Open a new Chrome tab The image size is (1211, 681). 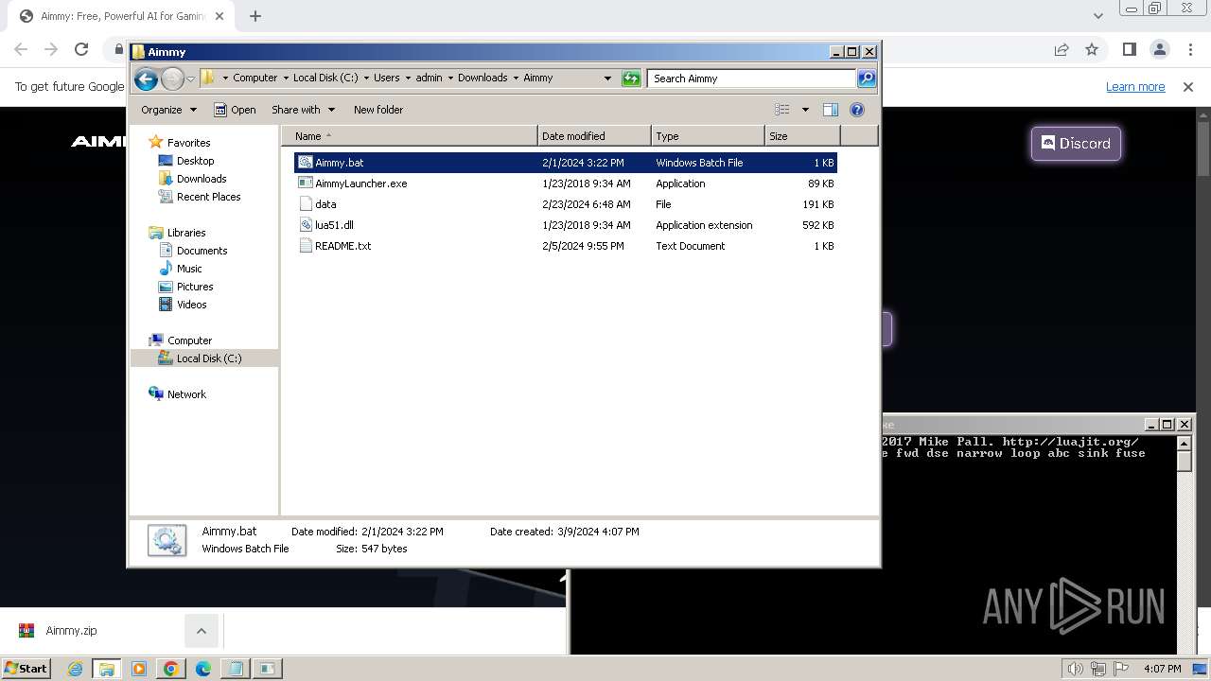(x=255, y=16)
